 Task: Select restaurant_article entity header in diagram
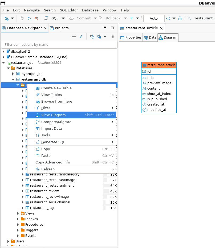tap(159, 65)
